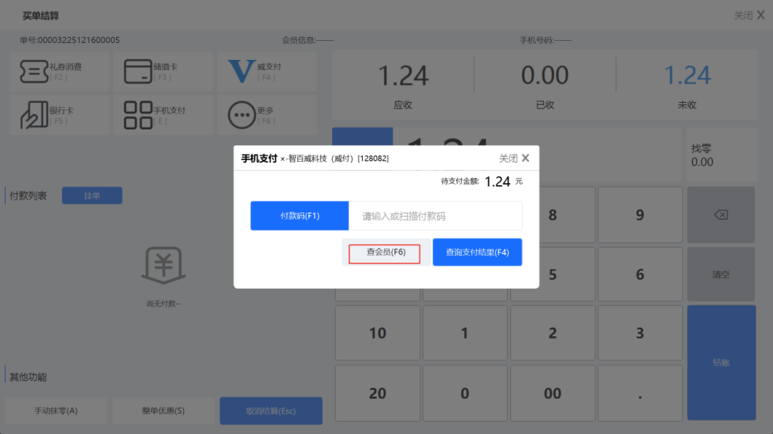Open the 手机支付 mobile payment grid icon
Image resolution: width=773 pixels, height=434 pixels.
[x=137, y=115]
